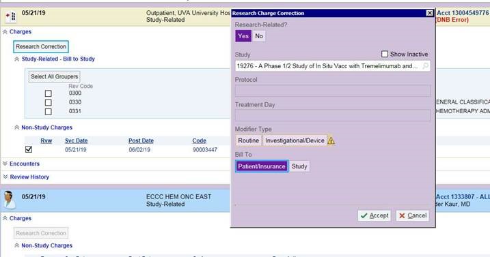Set Bill To Study
Screen dimensions: 490x257
tap(299, 166)
